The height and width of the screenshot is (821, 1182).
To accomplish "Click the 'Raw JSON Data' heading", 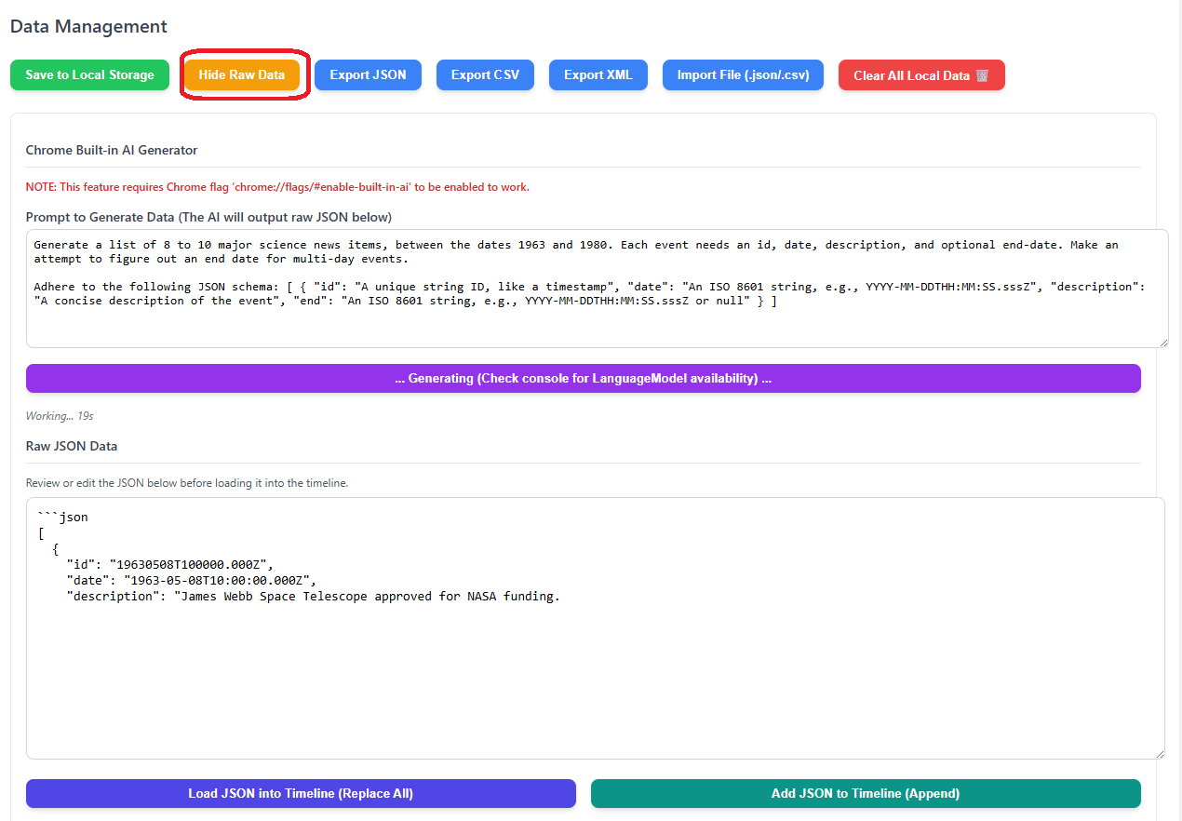I will (72, 446).
